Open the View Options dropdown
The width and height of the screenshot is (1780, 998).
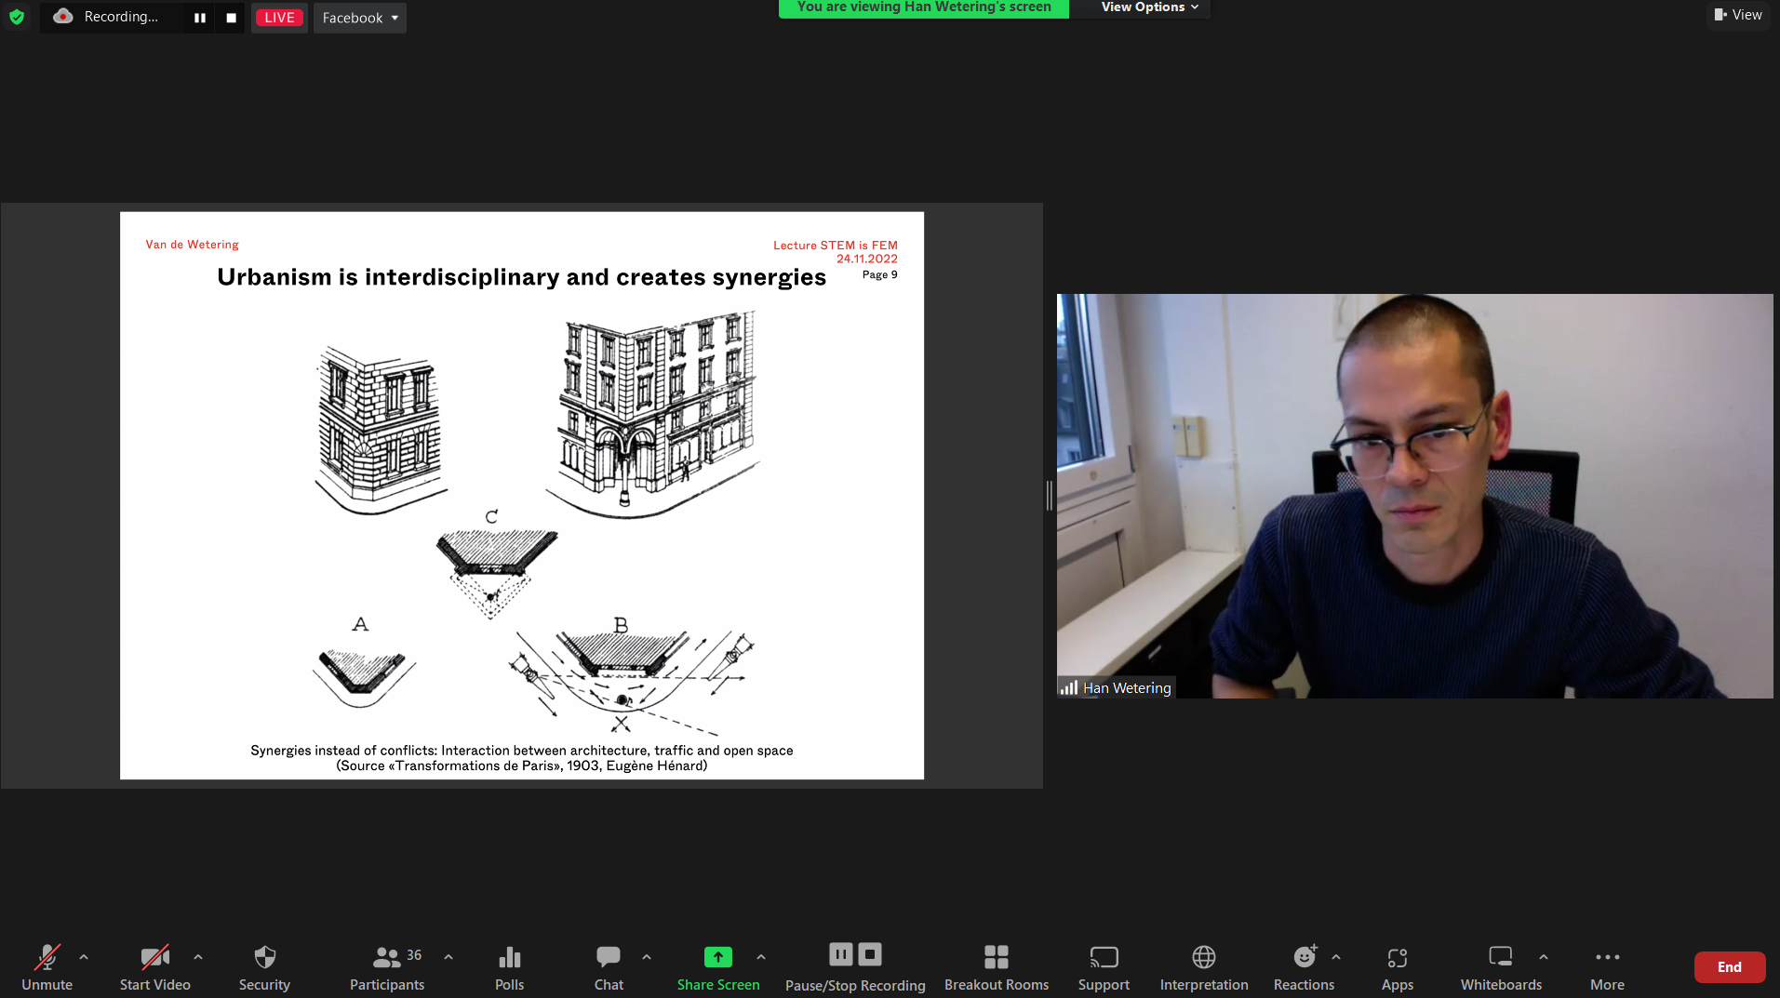(x=1149, y=7)
